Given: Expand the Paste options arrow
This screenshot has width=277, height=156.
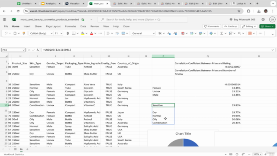Looking at the screenshot, I should (19, 33).
